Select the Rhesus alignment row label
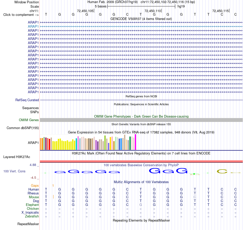The image size is (243, 230). pos(33,193)
